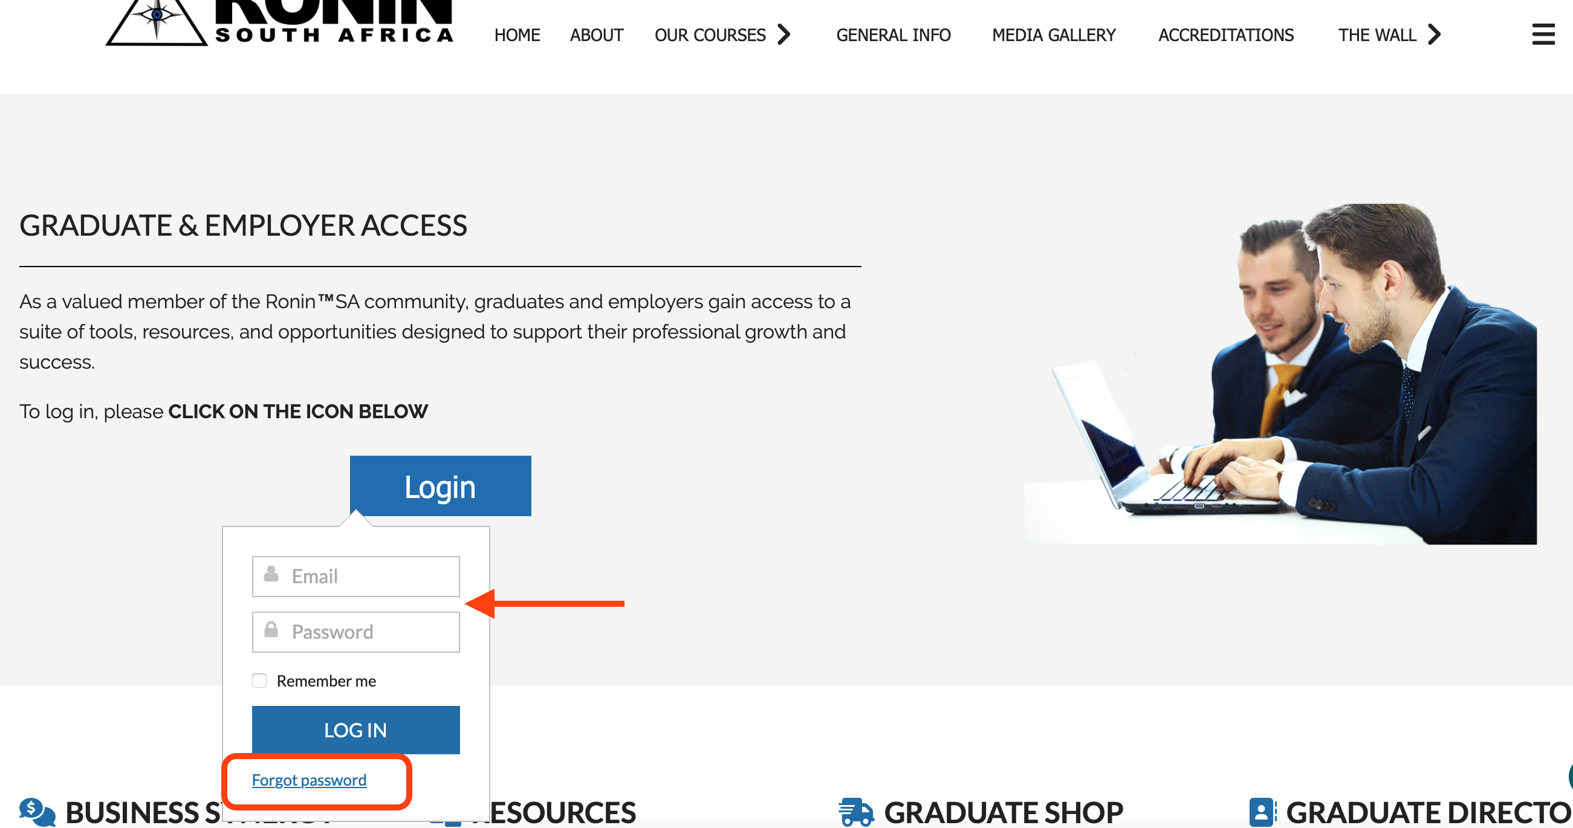Viewport: 1573px width, 828px height.
Task: Click the Graduate Shop truck icon
Action: 856,812
